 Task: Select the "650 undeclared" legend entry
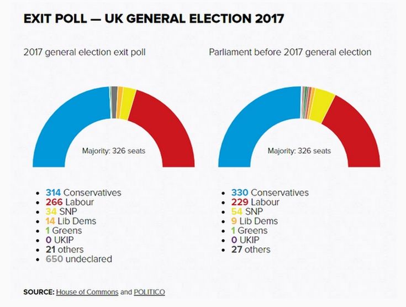coord(79,258)
